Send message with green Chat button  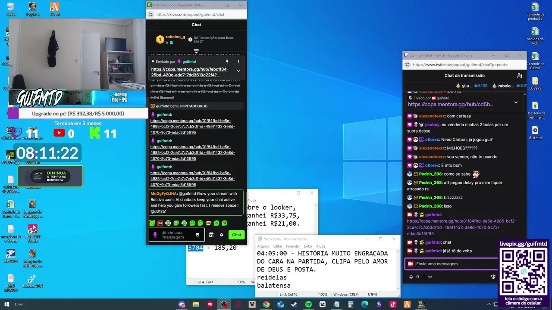(236, 235)
